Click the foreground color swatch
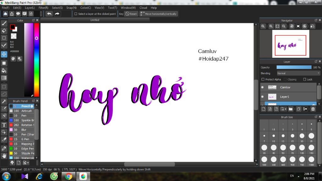This screenshot has width=322, height=181. tap(13, 27)
